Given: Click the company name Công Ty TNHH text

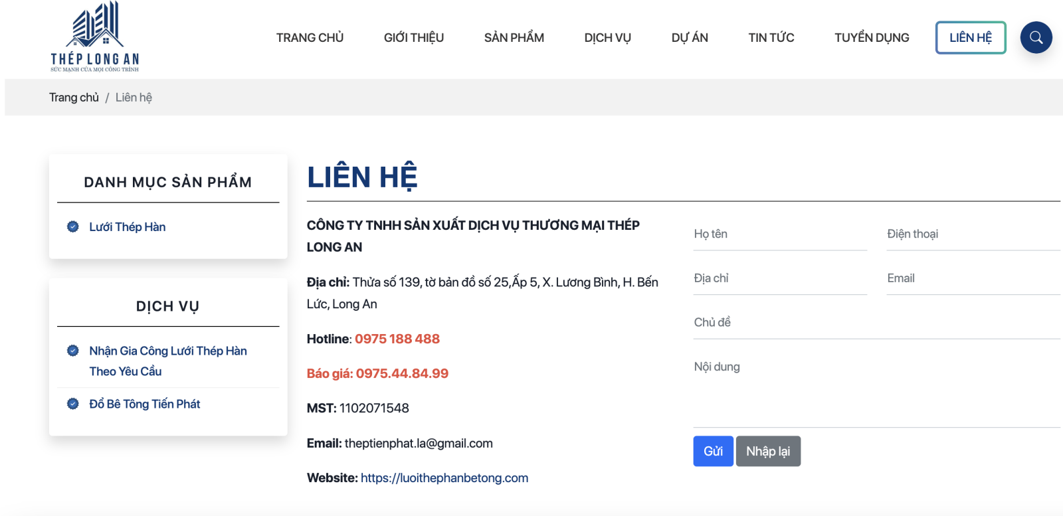Looking at the screenshot, I should point(473,236).
